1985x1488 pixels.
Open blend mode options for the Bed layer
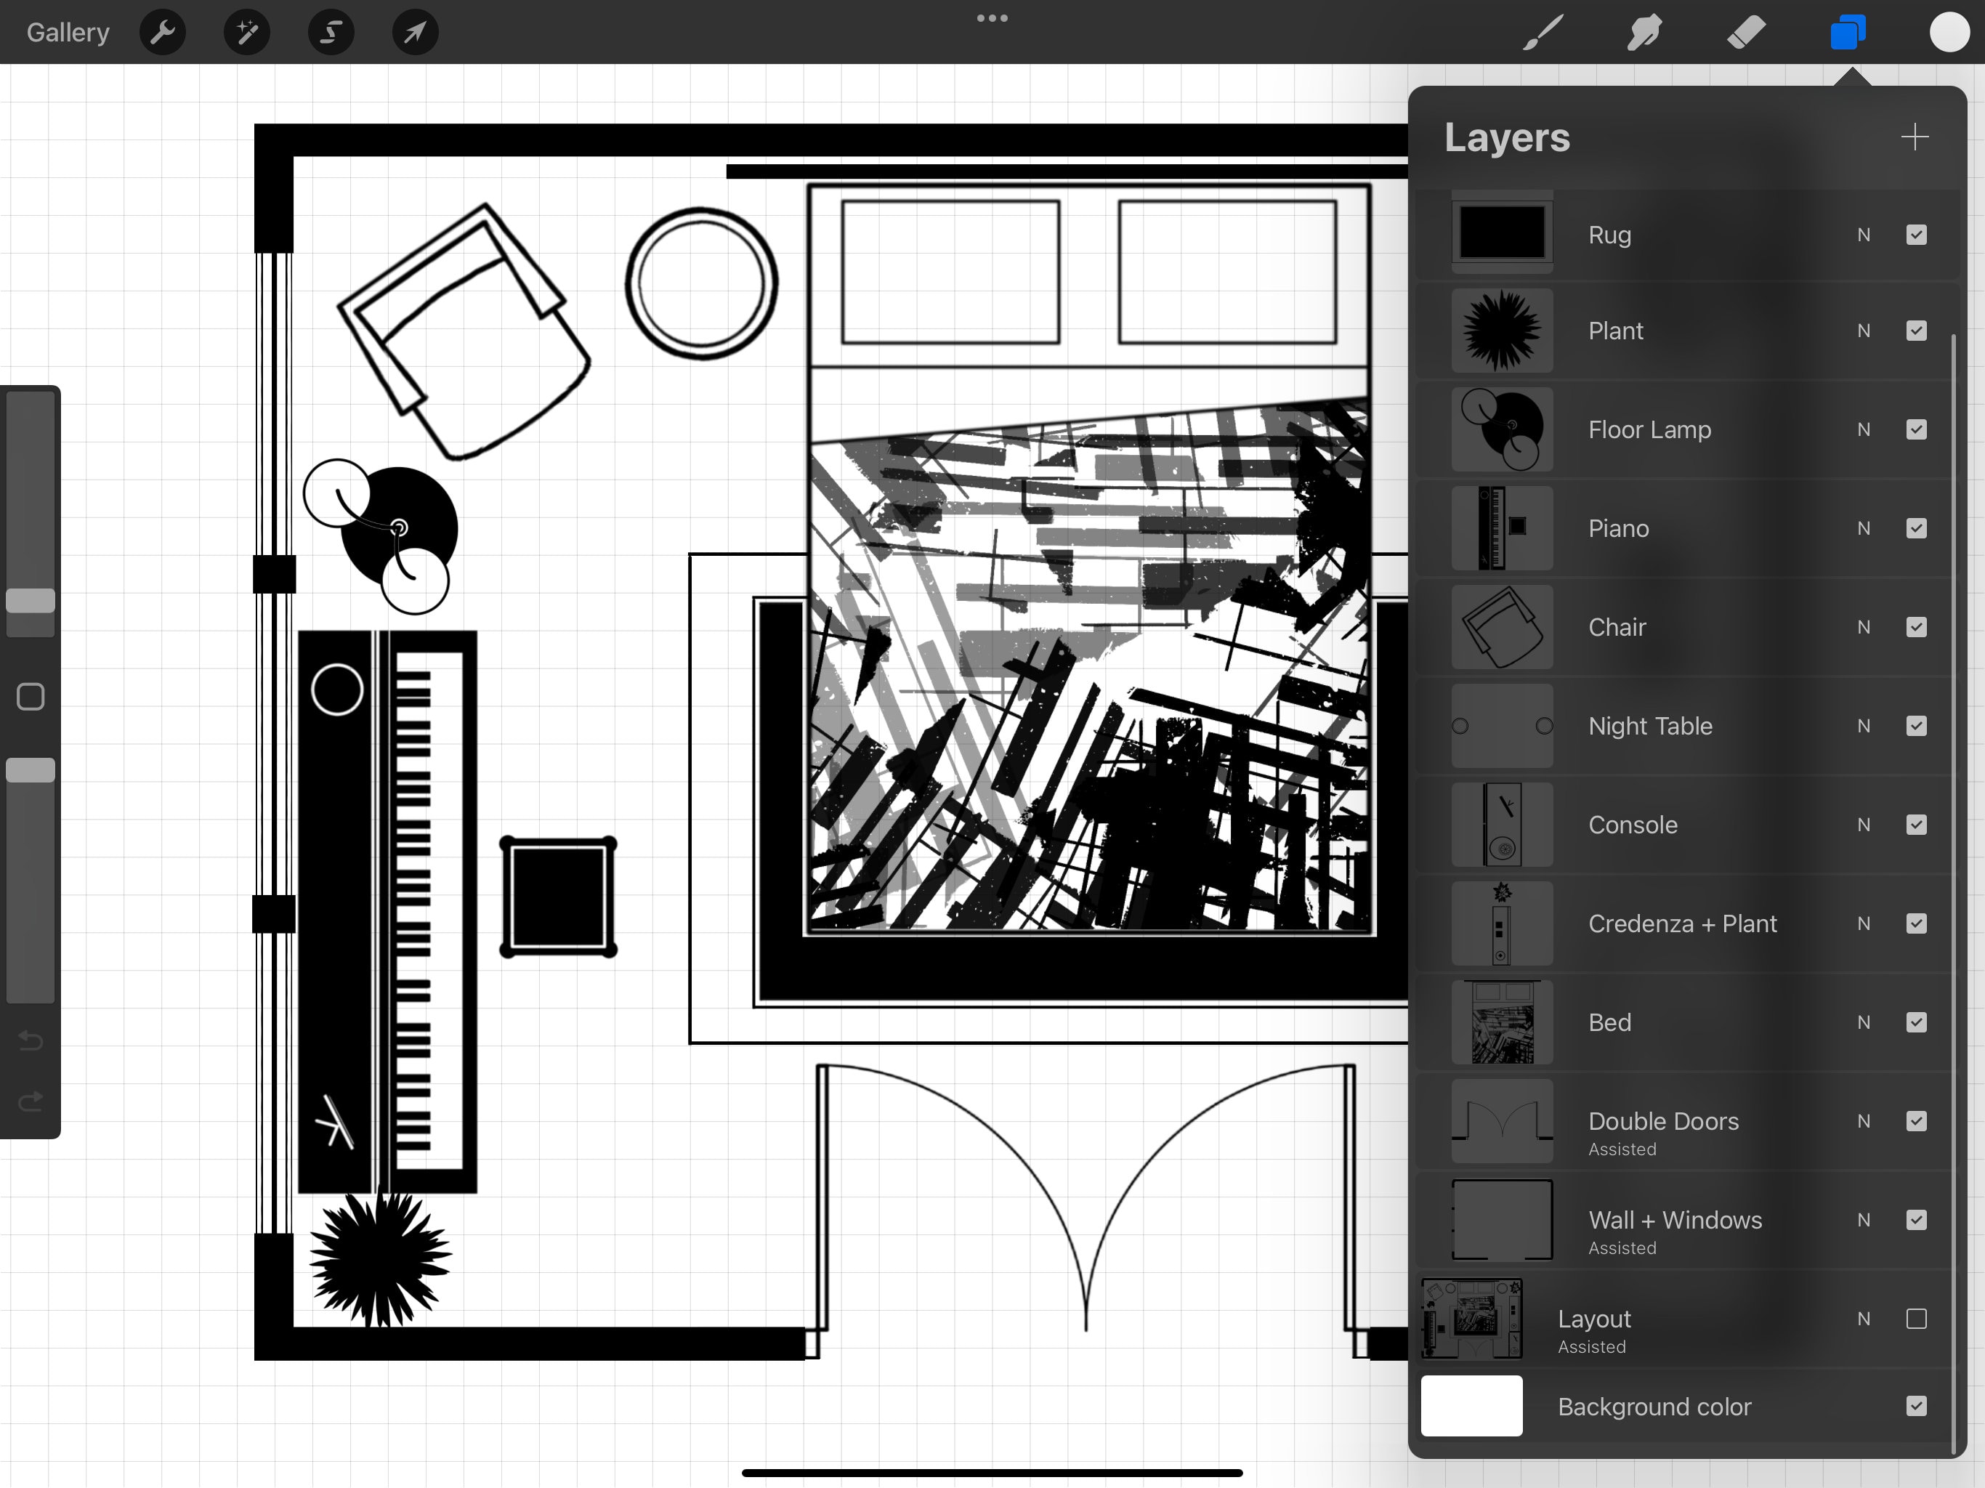tap(1864, 1022)
